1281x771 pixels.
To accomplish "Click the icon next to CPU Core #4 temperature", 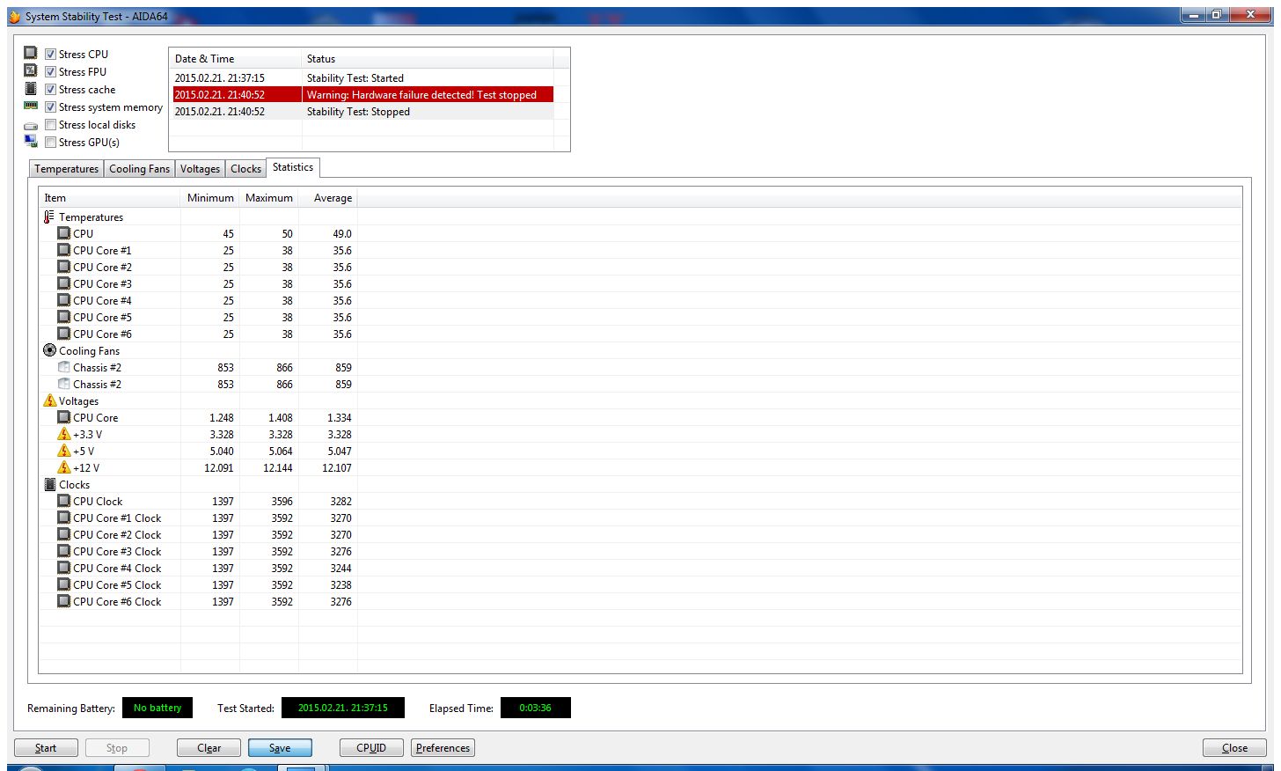I will click(63, 300).
